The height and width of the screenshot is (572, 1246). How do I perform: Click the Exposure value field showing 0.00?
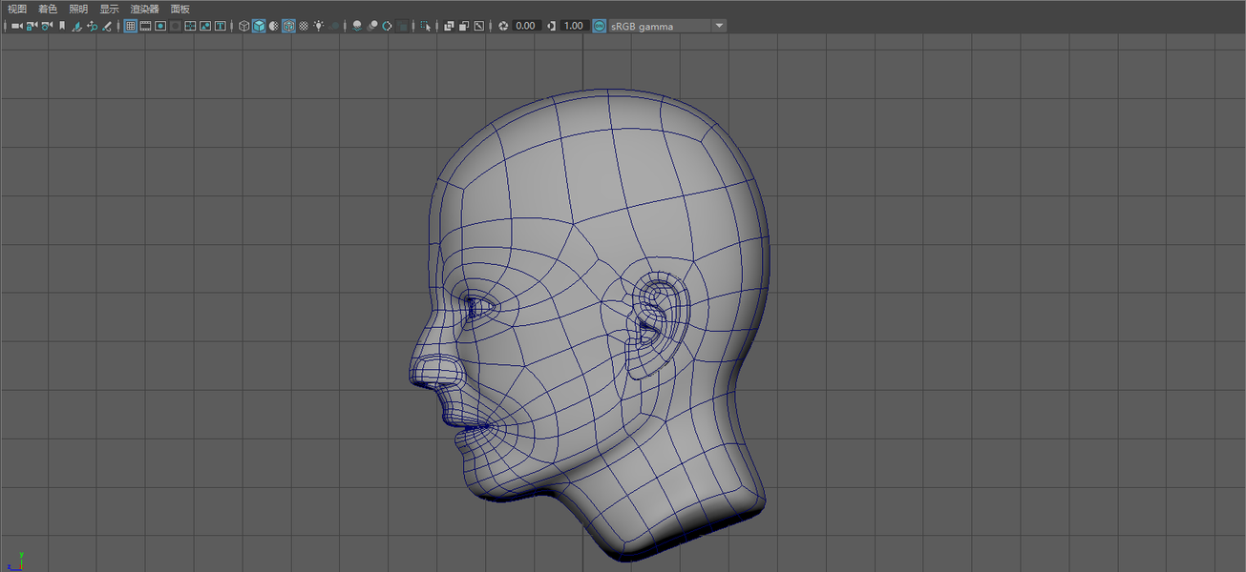click(x=526, y=26)
